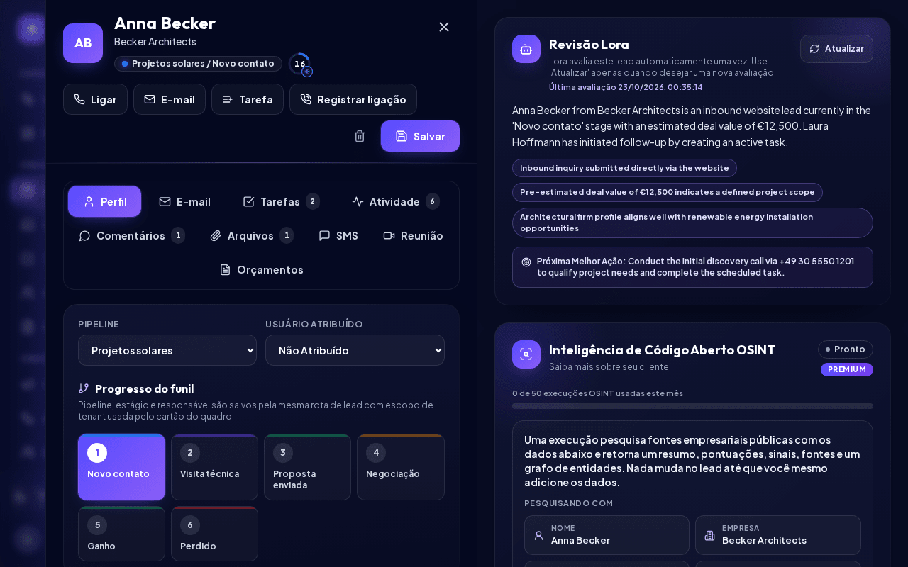The width and height of the screenshot is (908, 567).
Task: Click the Pre-estimated deal value €12,500 tag
Action: [668, 192]
